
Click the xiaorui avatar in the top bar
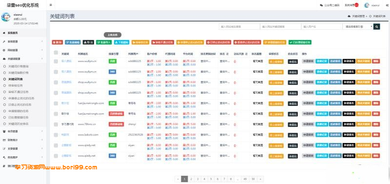pos(367,5)
